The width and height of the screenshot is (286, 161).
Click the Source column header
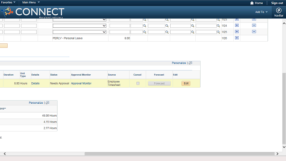coord(112,75)
